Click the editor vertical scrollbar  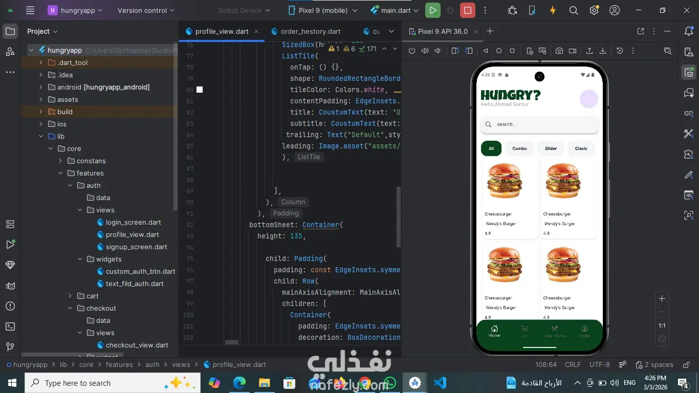click(x=399, y=217)
